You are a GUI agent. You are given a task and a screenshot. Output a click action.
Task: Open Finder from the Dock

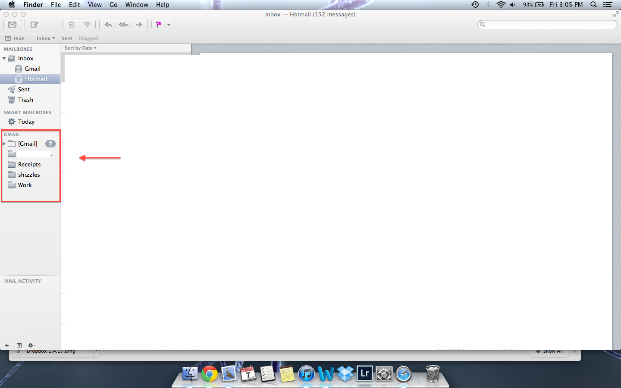[x=190, y=373]
